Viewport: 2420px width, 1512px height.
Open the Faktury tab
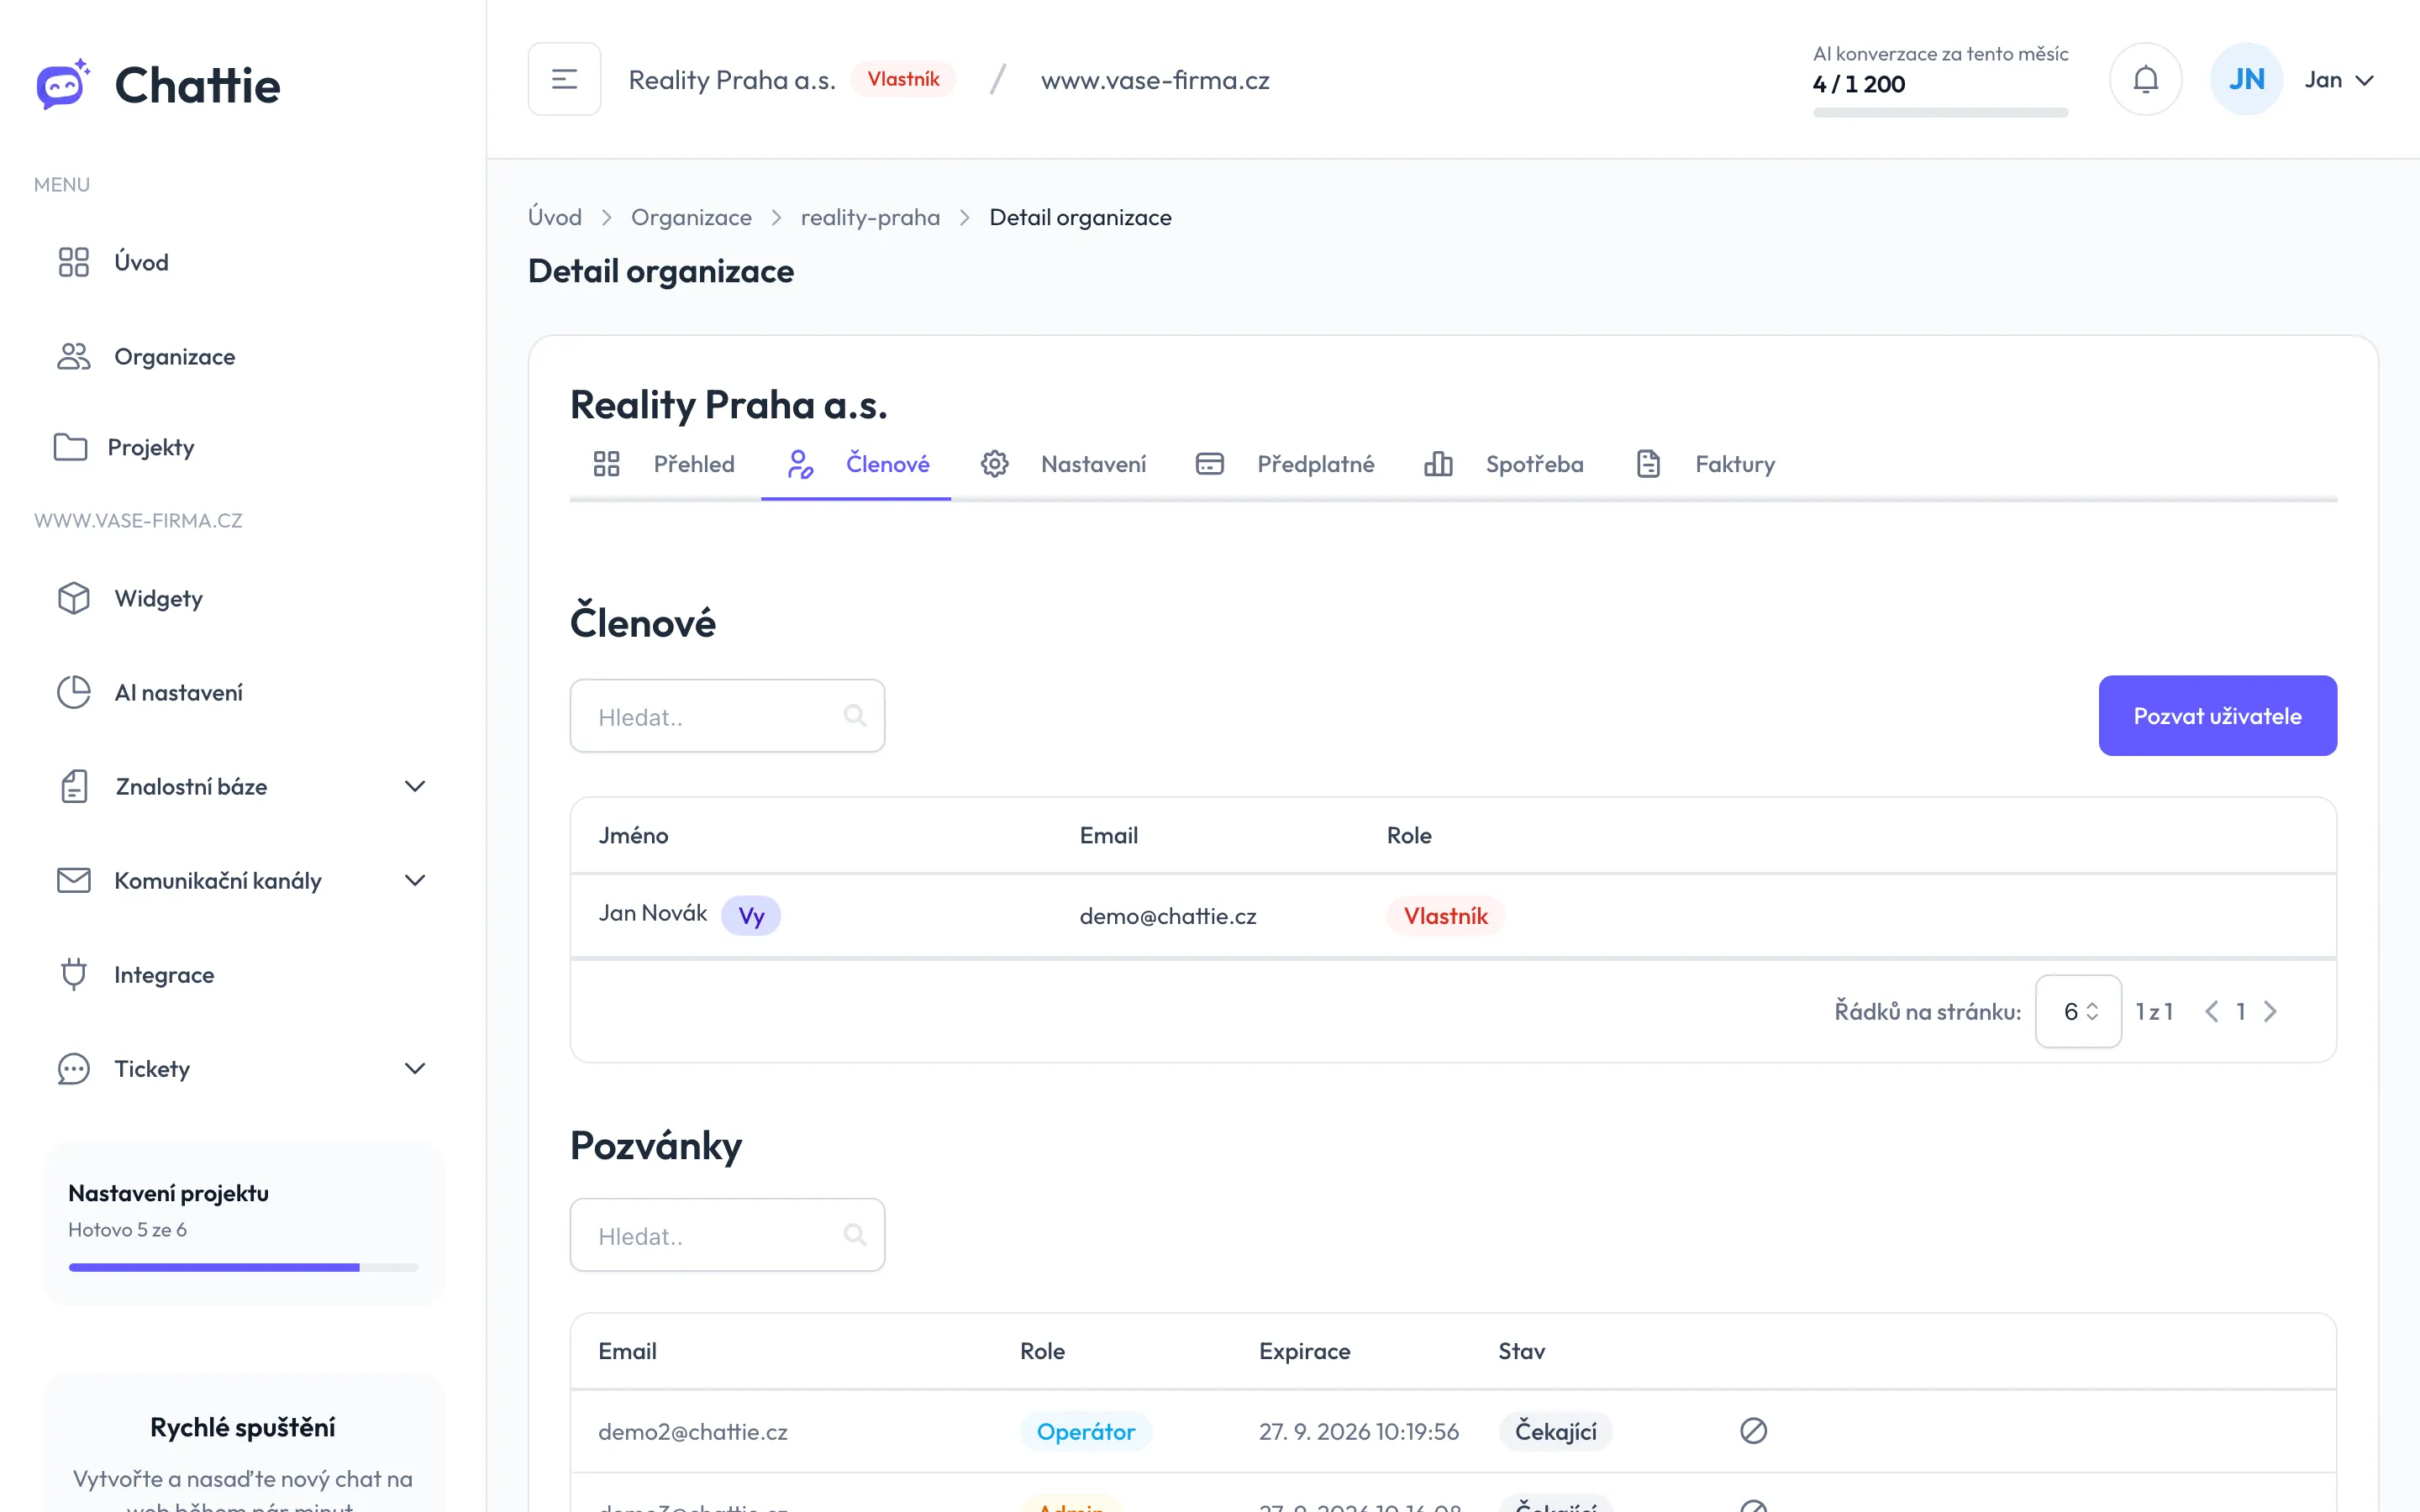click(1705, 464)
